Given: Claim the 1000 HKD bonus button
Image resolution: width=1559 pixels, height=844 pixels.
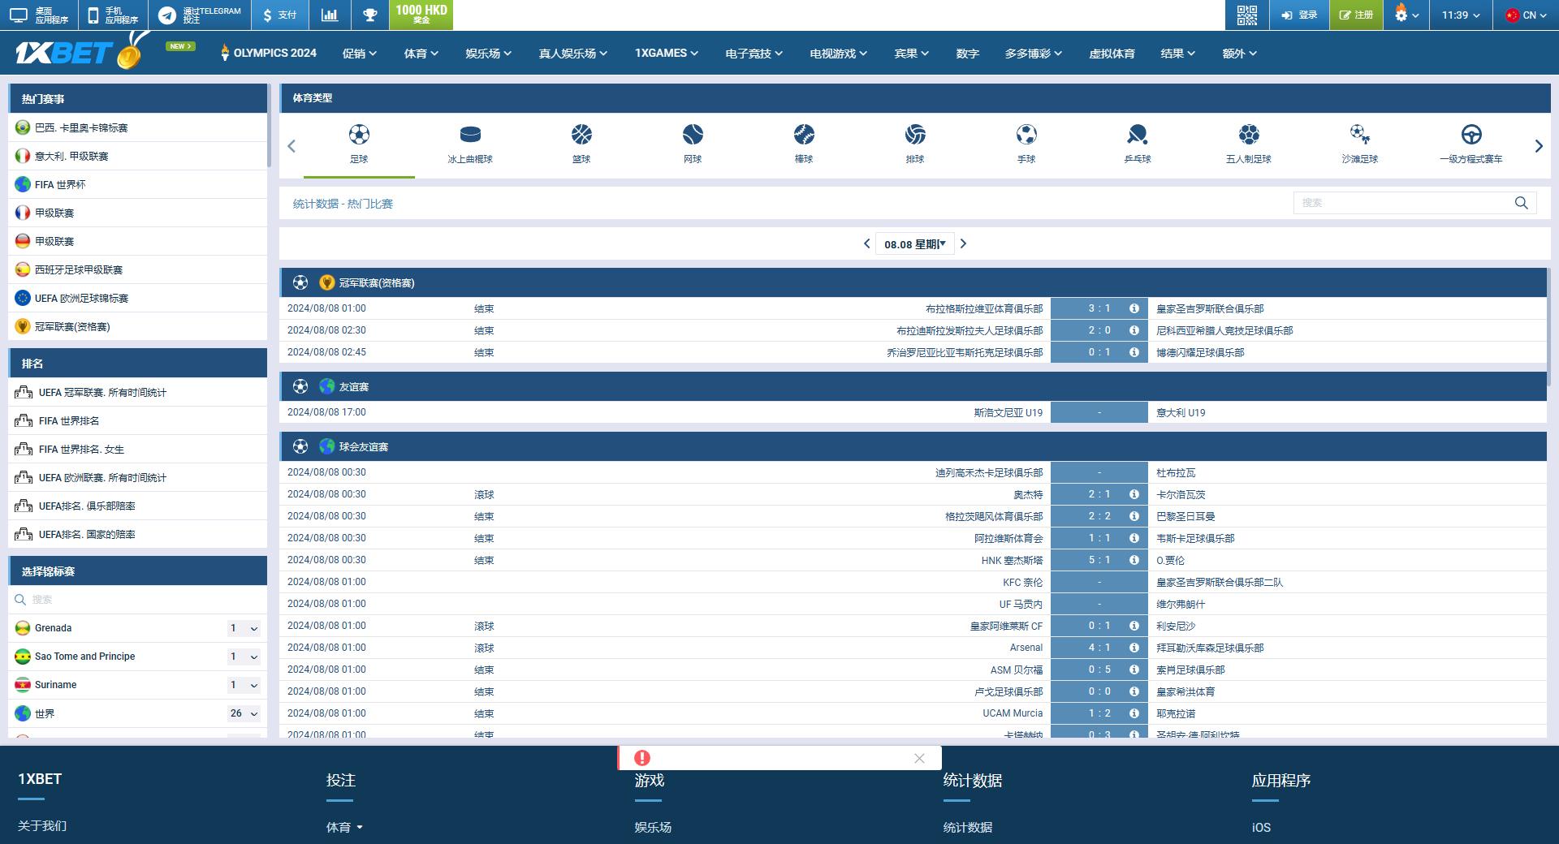Looking at the screenshot, I should pyautogui.click(x=421, y=15).
